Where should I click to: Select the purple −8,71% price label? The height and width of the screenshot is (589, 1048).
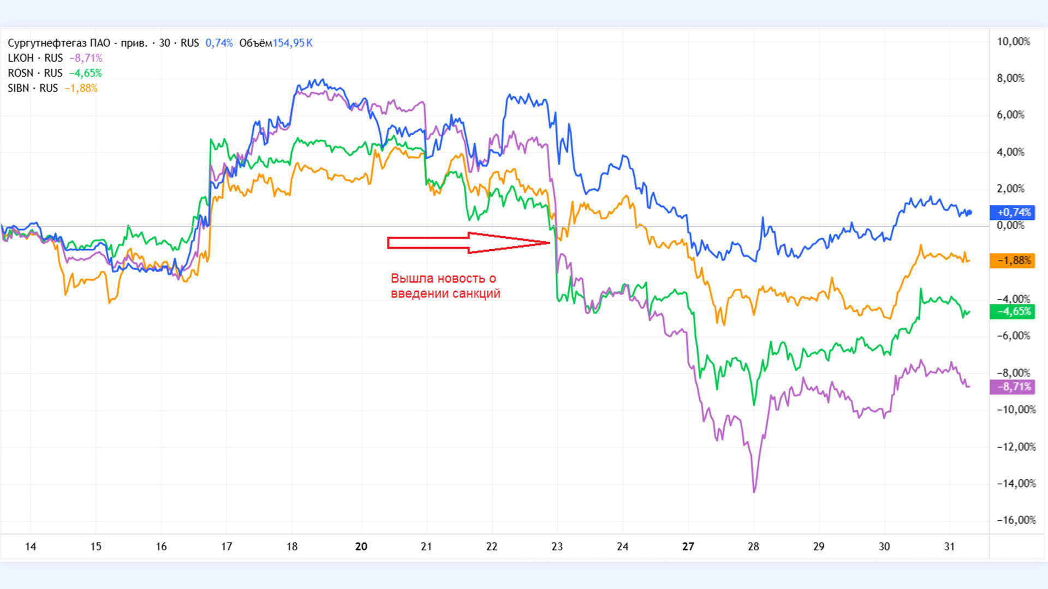click(1013, 387)
